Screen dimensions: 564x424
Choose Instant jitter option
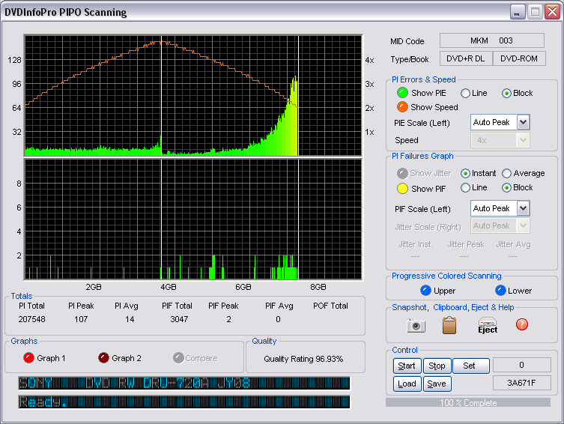465,173
